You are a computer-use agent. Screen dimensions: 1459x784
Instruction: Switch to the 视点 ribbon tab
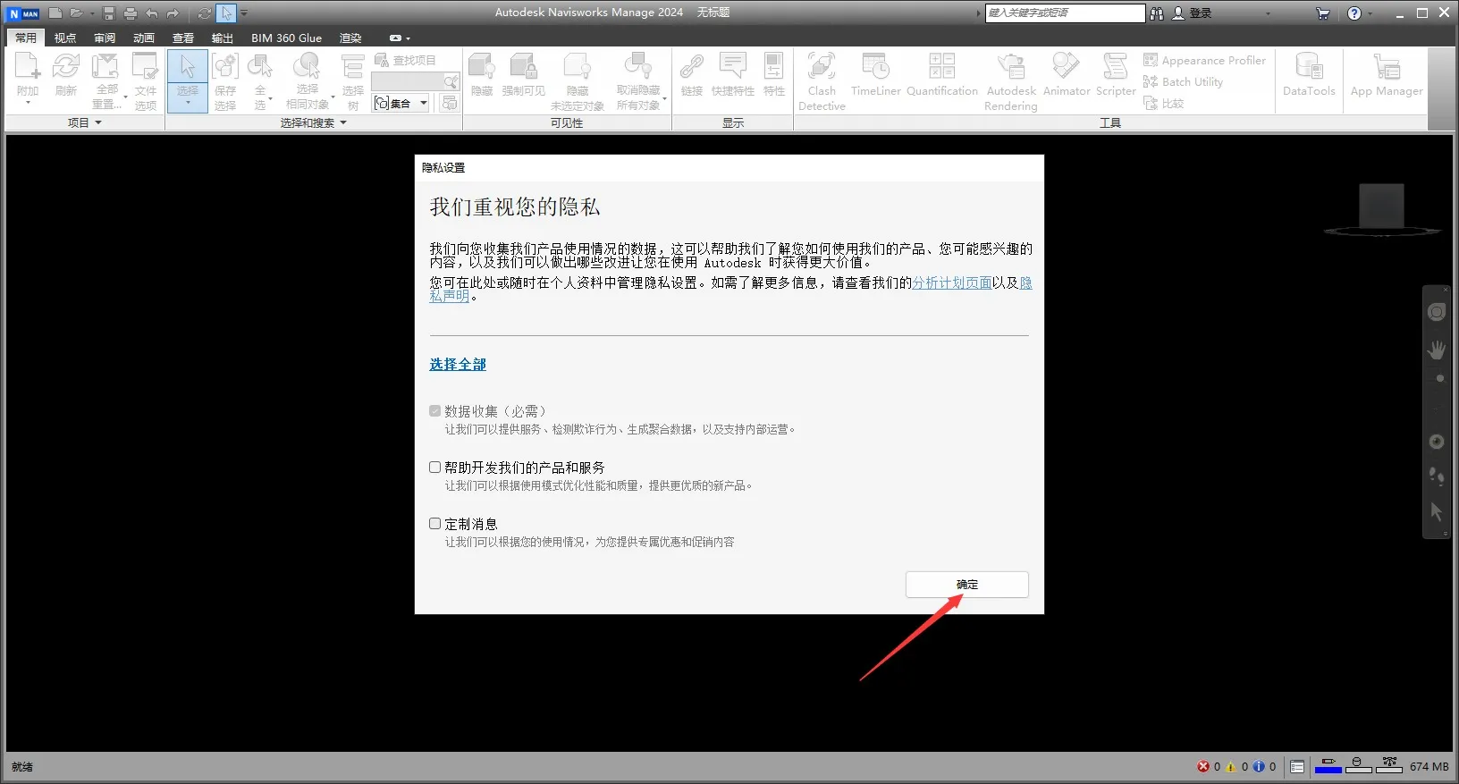point(65,38)
